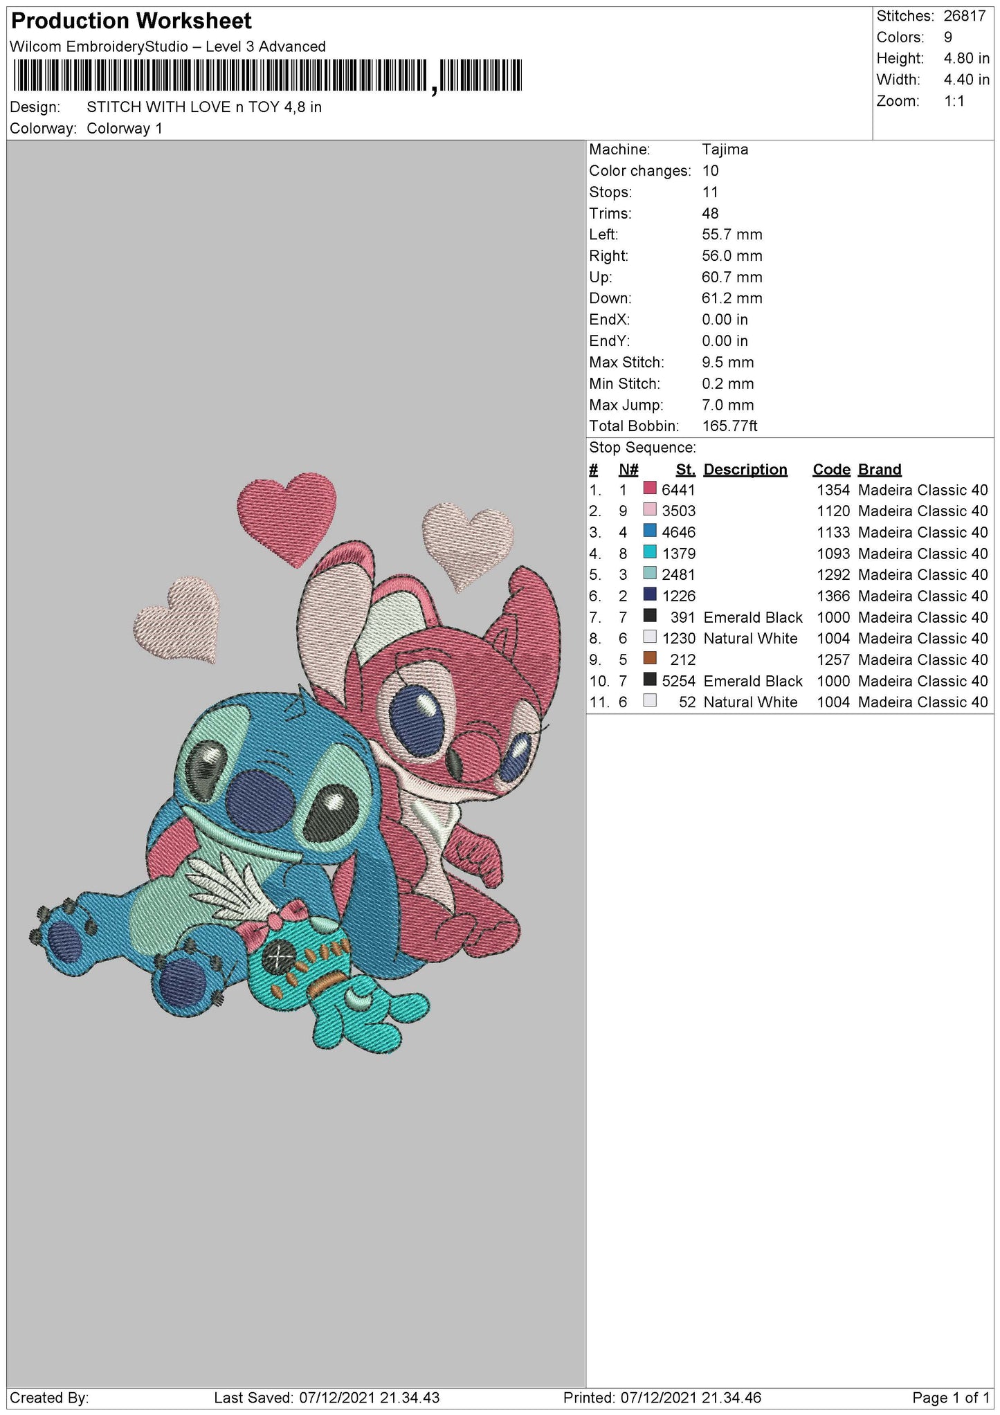This screenshot has height=1415, width=1000.
Task: Click the white swatch beside 1230 stitches
Action: [649, 638]
